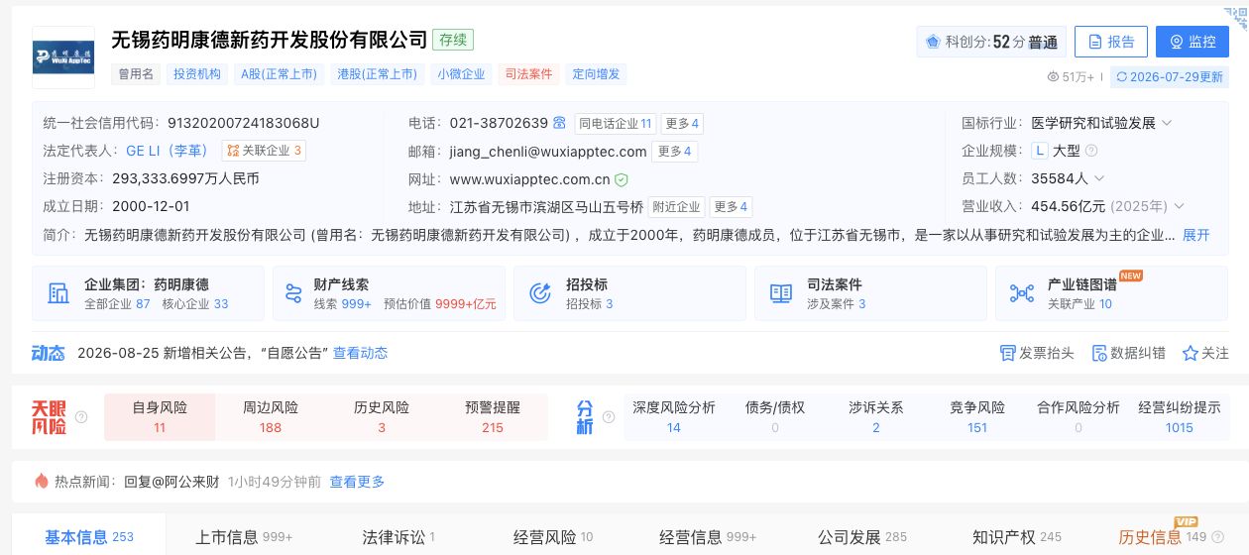Viewport: 1249px width, 555px height.
Task: Select 预警提醒 215 tab
Action: (493, 417)
